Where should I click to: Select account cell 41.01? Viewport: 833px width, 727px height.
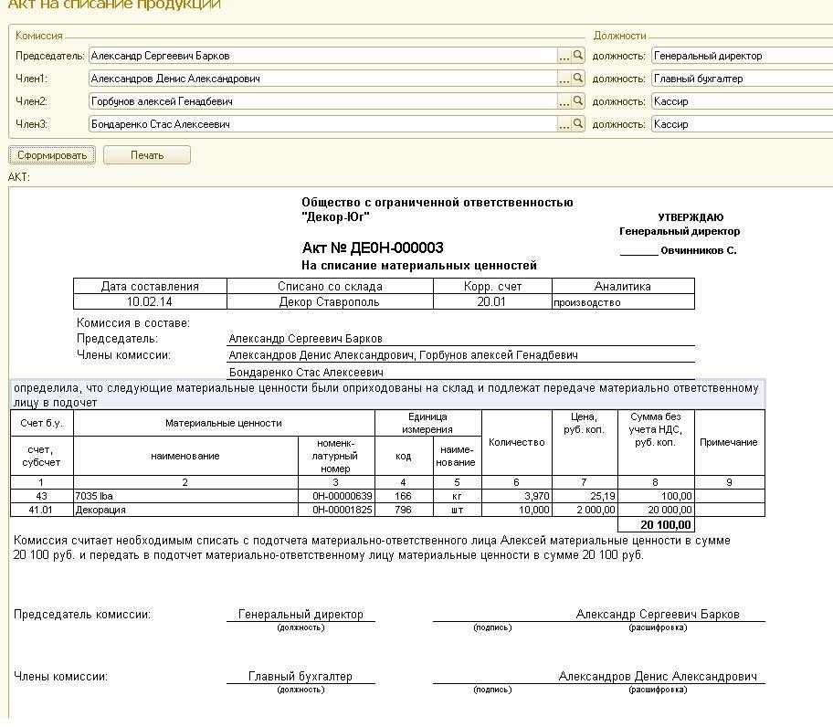click(x=41, y=510)
